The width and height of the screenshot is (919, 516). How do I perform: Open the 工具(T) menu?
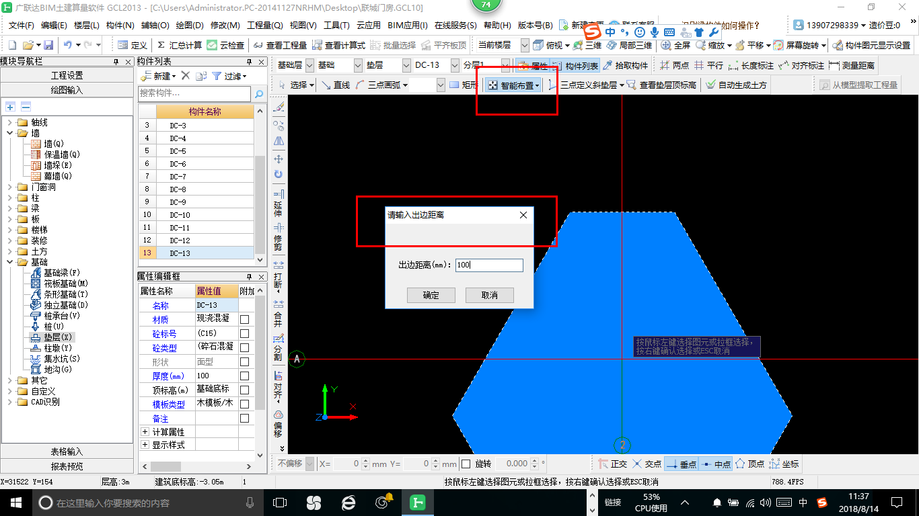click(x=336, y=26)
